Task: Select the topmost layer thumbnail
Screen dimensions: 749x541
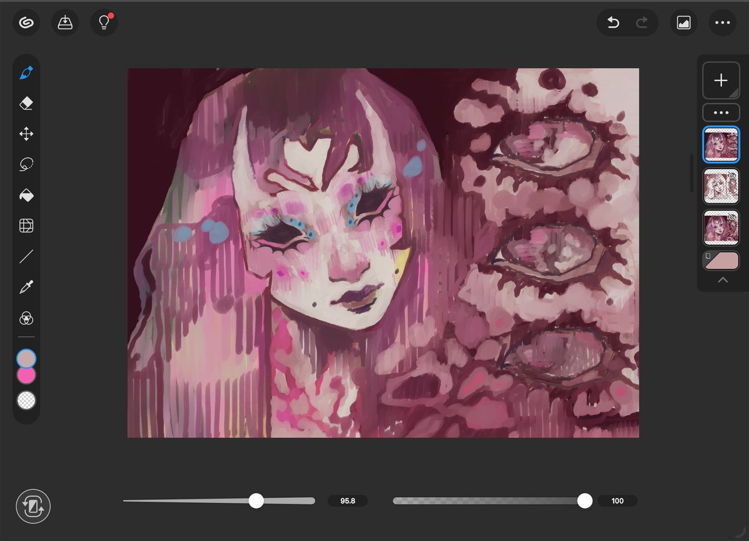Action: click(721, 144)
